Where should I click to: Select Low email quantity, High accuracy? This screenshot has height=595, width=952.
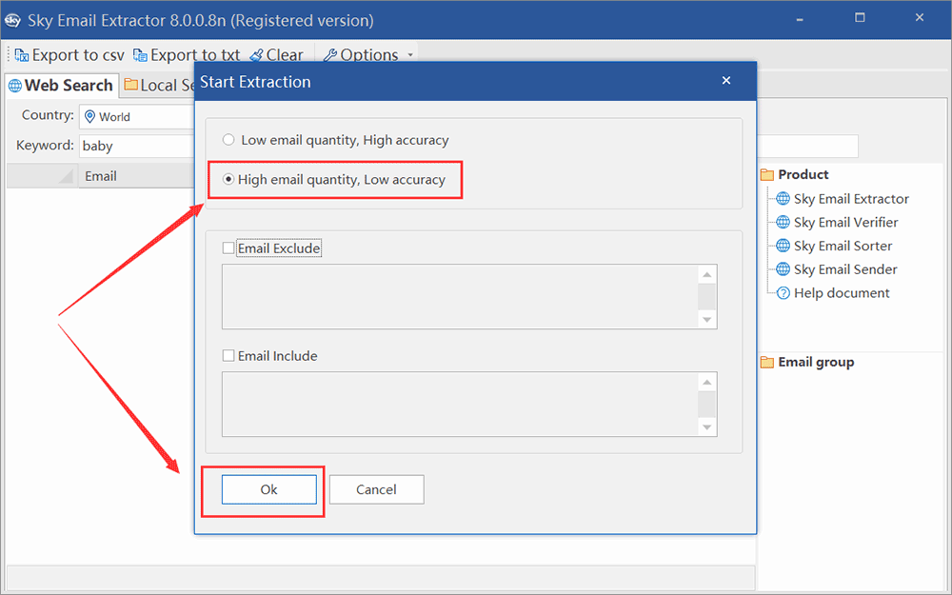click(228, 140)
